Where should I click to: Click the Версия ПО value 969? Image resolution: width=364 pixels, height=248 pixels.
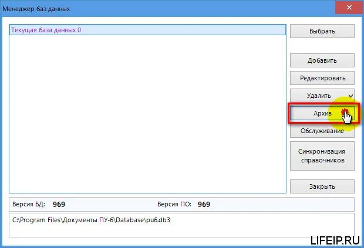pos(204,205)
